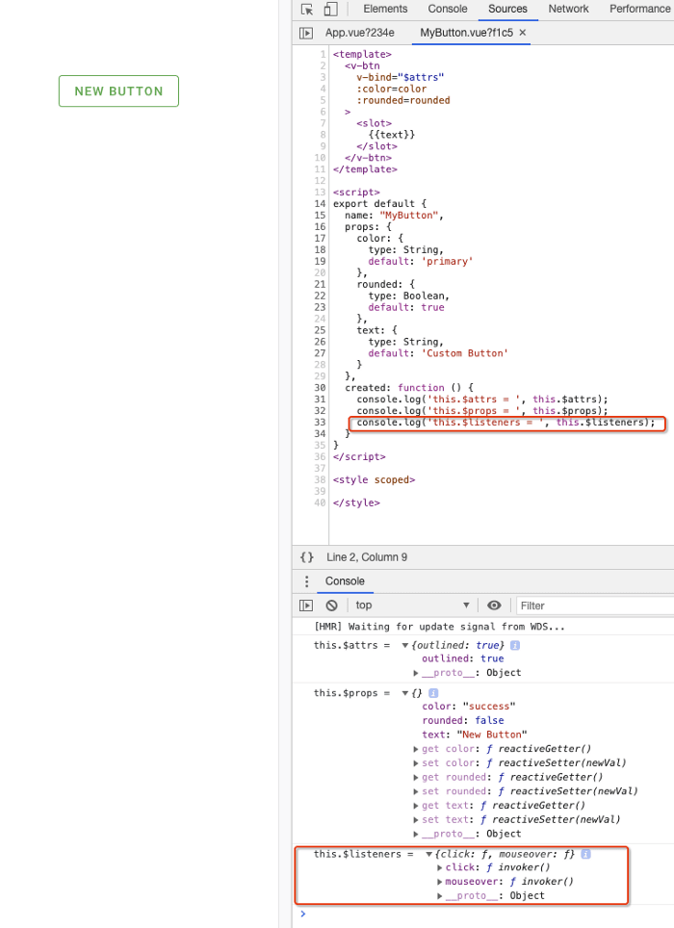Image resolution: width=674 pixels, height=928 pixels.
Task: Expand 'set text: reactiveSetter(newVal)' entry
Action: pos(416,820)
